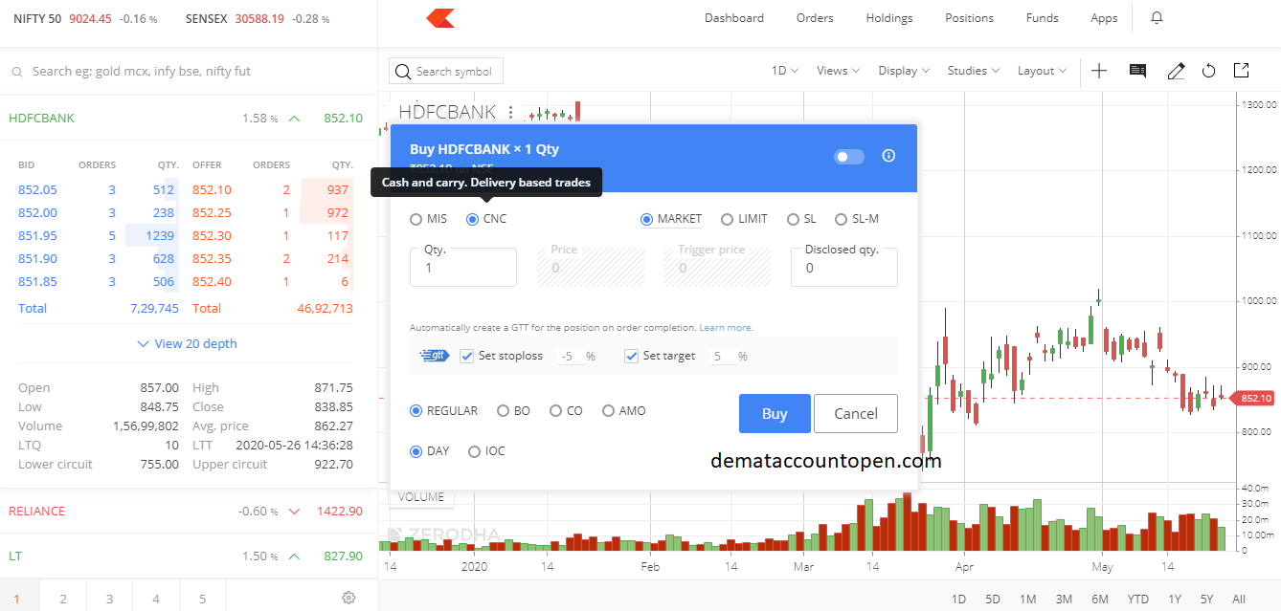Go to Dashboard

pos(734,18)
